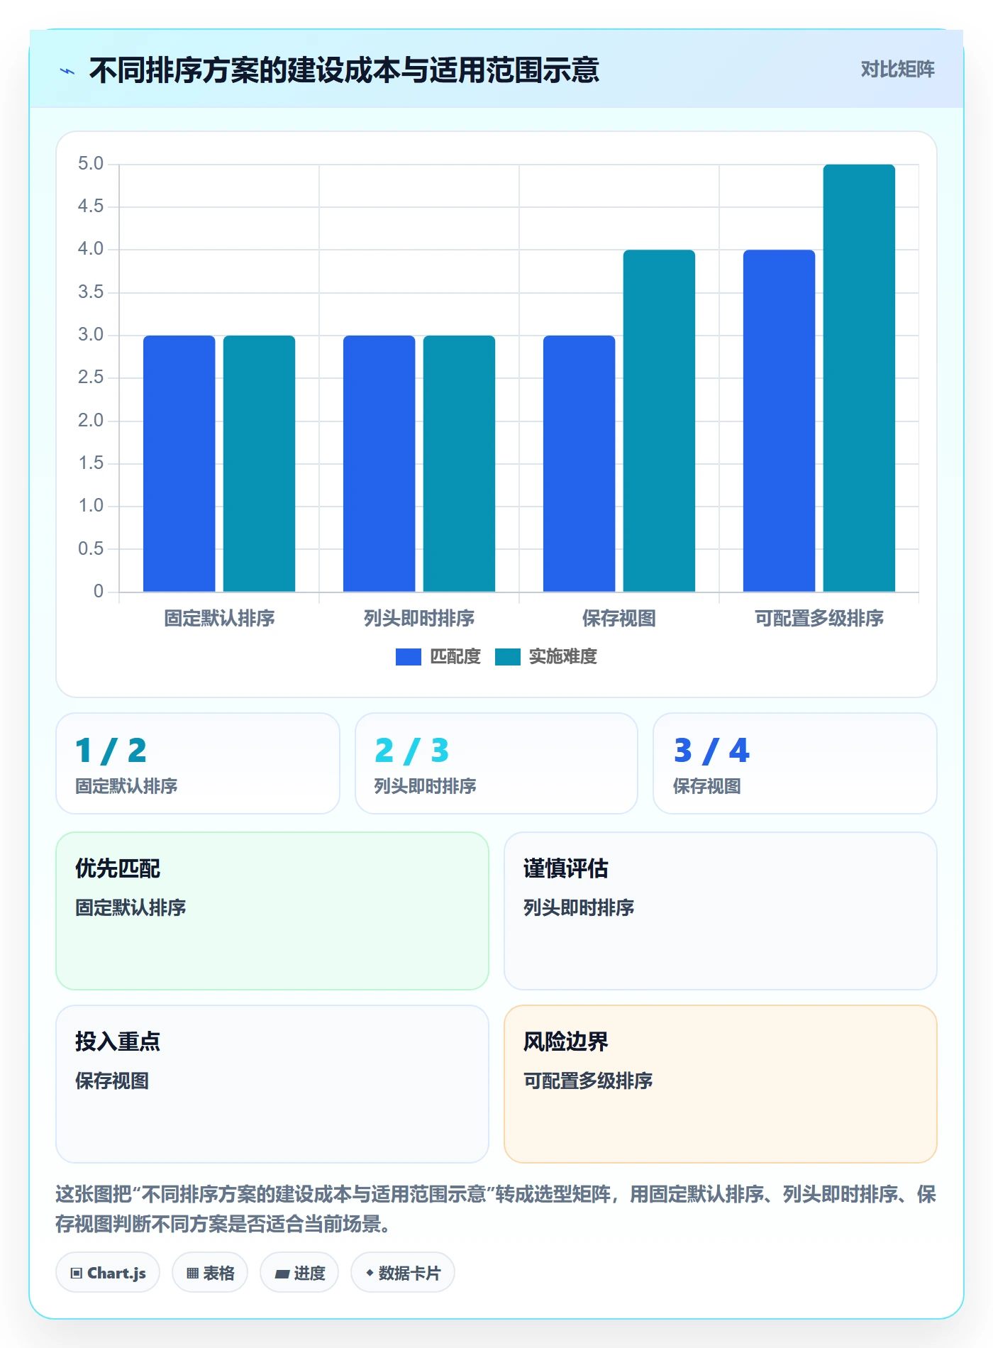
Task: Click the 表格 tag
Action: click(210, 1273)
